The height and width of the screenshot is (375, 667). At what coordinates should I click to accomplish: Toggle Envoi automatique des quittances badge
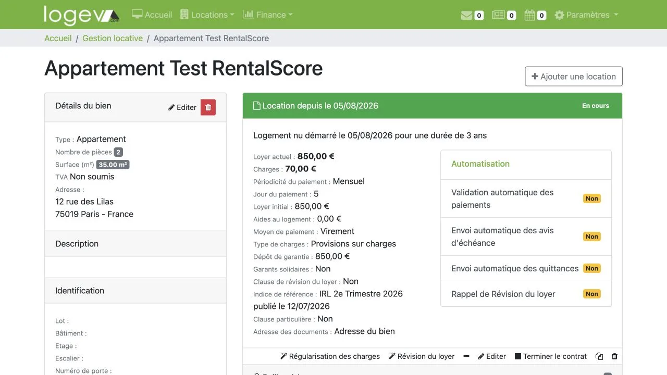[x=592, y=268]
